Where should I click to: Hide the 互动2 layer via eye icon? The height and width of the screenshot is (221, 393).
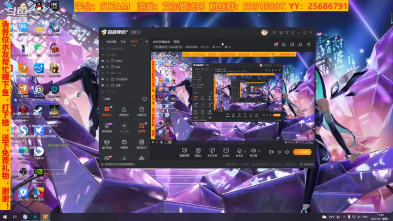tap(103, 61)
